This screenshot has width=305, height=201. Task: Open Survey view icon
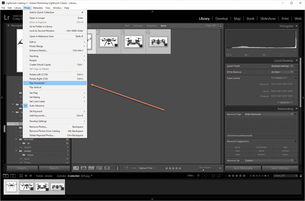coord(99,168)
